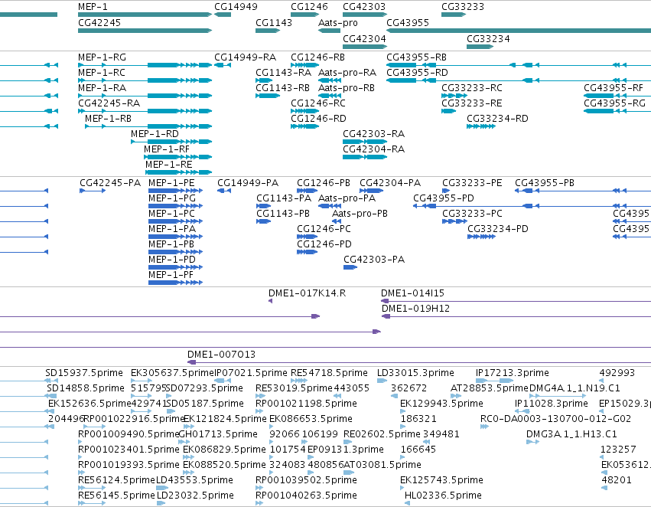Click transcript label CG33234-RD
This screenshot has height=507, width=651.
497,119
